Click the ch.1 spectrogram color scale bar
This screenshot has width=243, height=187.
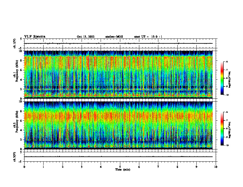222,78
